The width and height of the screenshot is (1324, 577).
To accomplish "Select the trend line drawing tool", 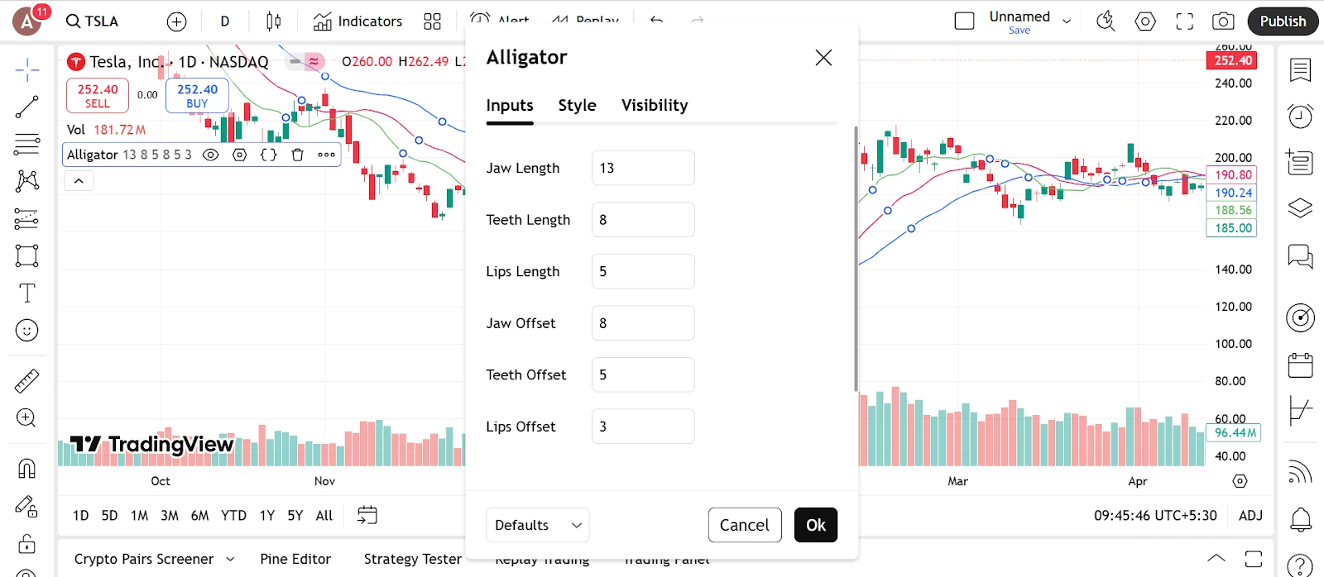I will 26,107.
